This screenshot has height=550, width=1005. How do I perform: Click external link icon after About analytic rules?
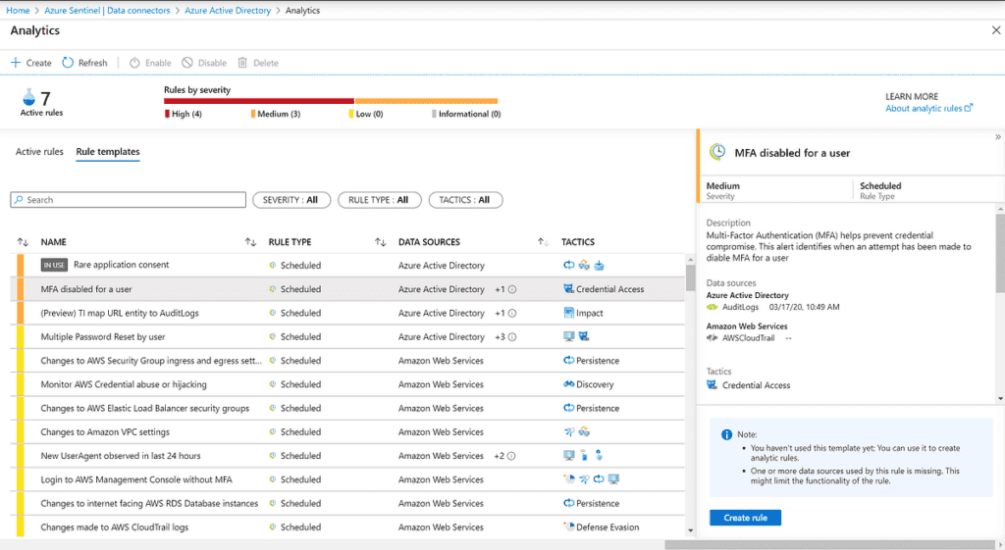(x=969, y=108)
